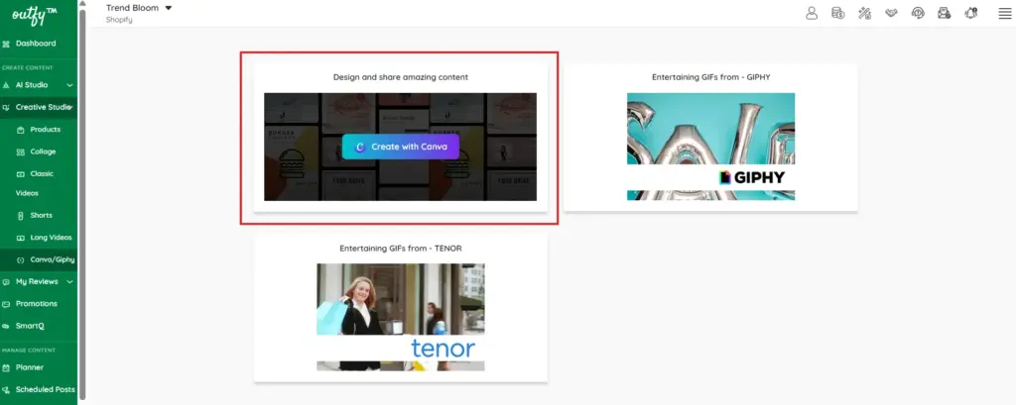1016x405 pixels.
Task: Open the hamburger menu icon
Action: pyautogui.click(x=1004, y=14)
